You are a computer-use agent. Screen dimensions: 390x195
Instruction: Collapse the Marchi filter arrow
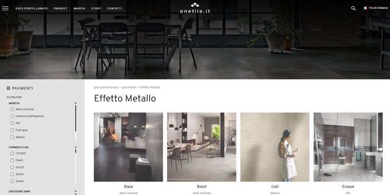[x=76, y=103]
